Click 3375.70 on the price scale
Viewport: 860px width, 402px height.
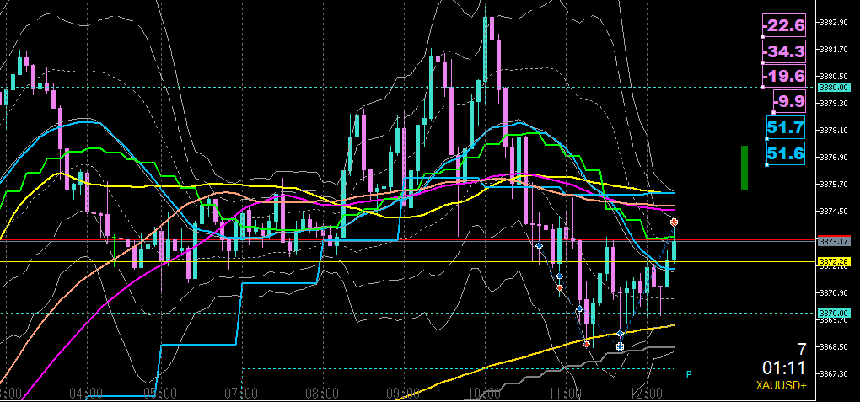coord(834,184)
